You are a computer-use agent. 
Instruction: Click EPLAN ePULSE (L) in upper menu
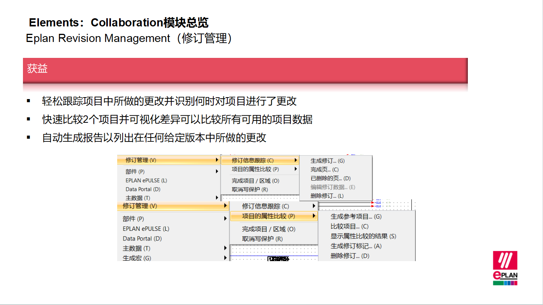(146, 180)
